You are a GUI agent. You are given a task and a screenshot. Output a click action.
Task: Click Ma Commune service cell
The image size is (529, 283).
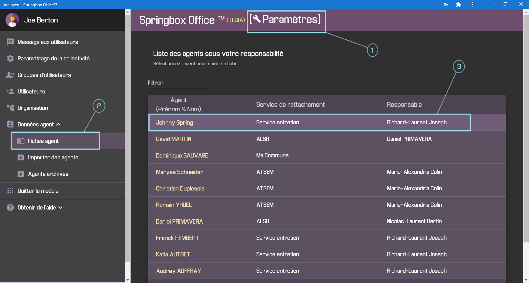pyautogui.click(x=272, y=155)
